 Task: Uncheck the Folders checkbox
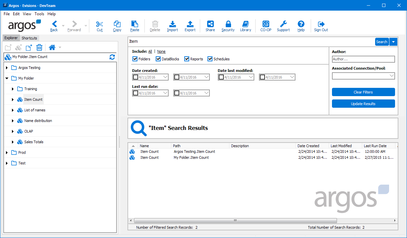tap(135, 59)
